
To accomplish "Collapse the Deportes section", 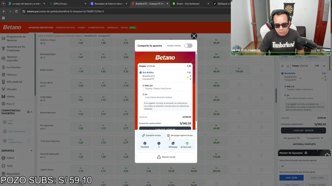I will (31, 151).
